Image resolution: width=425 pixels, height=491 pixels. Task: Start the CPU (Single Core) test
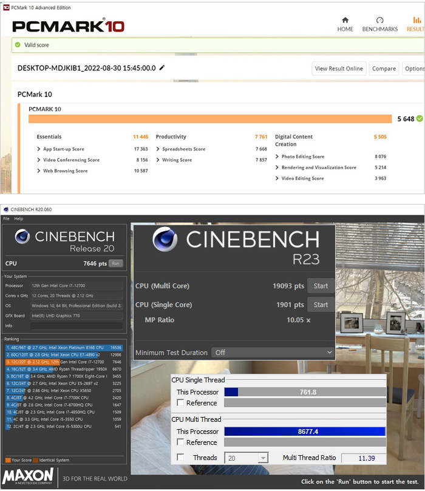(x=321, y=305)
